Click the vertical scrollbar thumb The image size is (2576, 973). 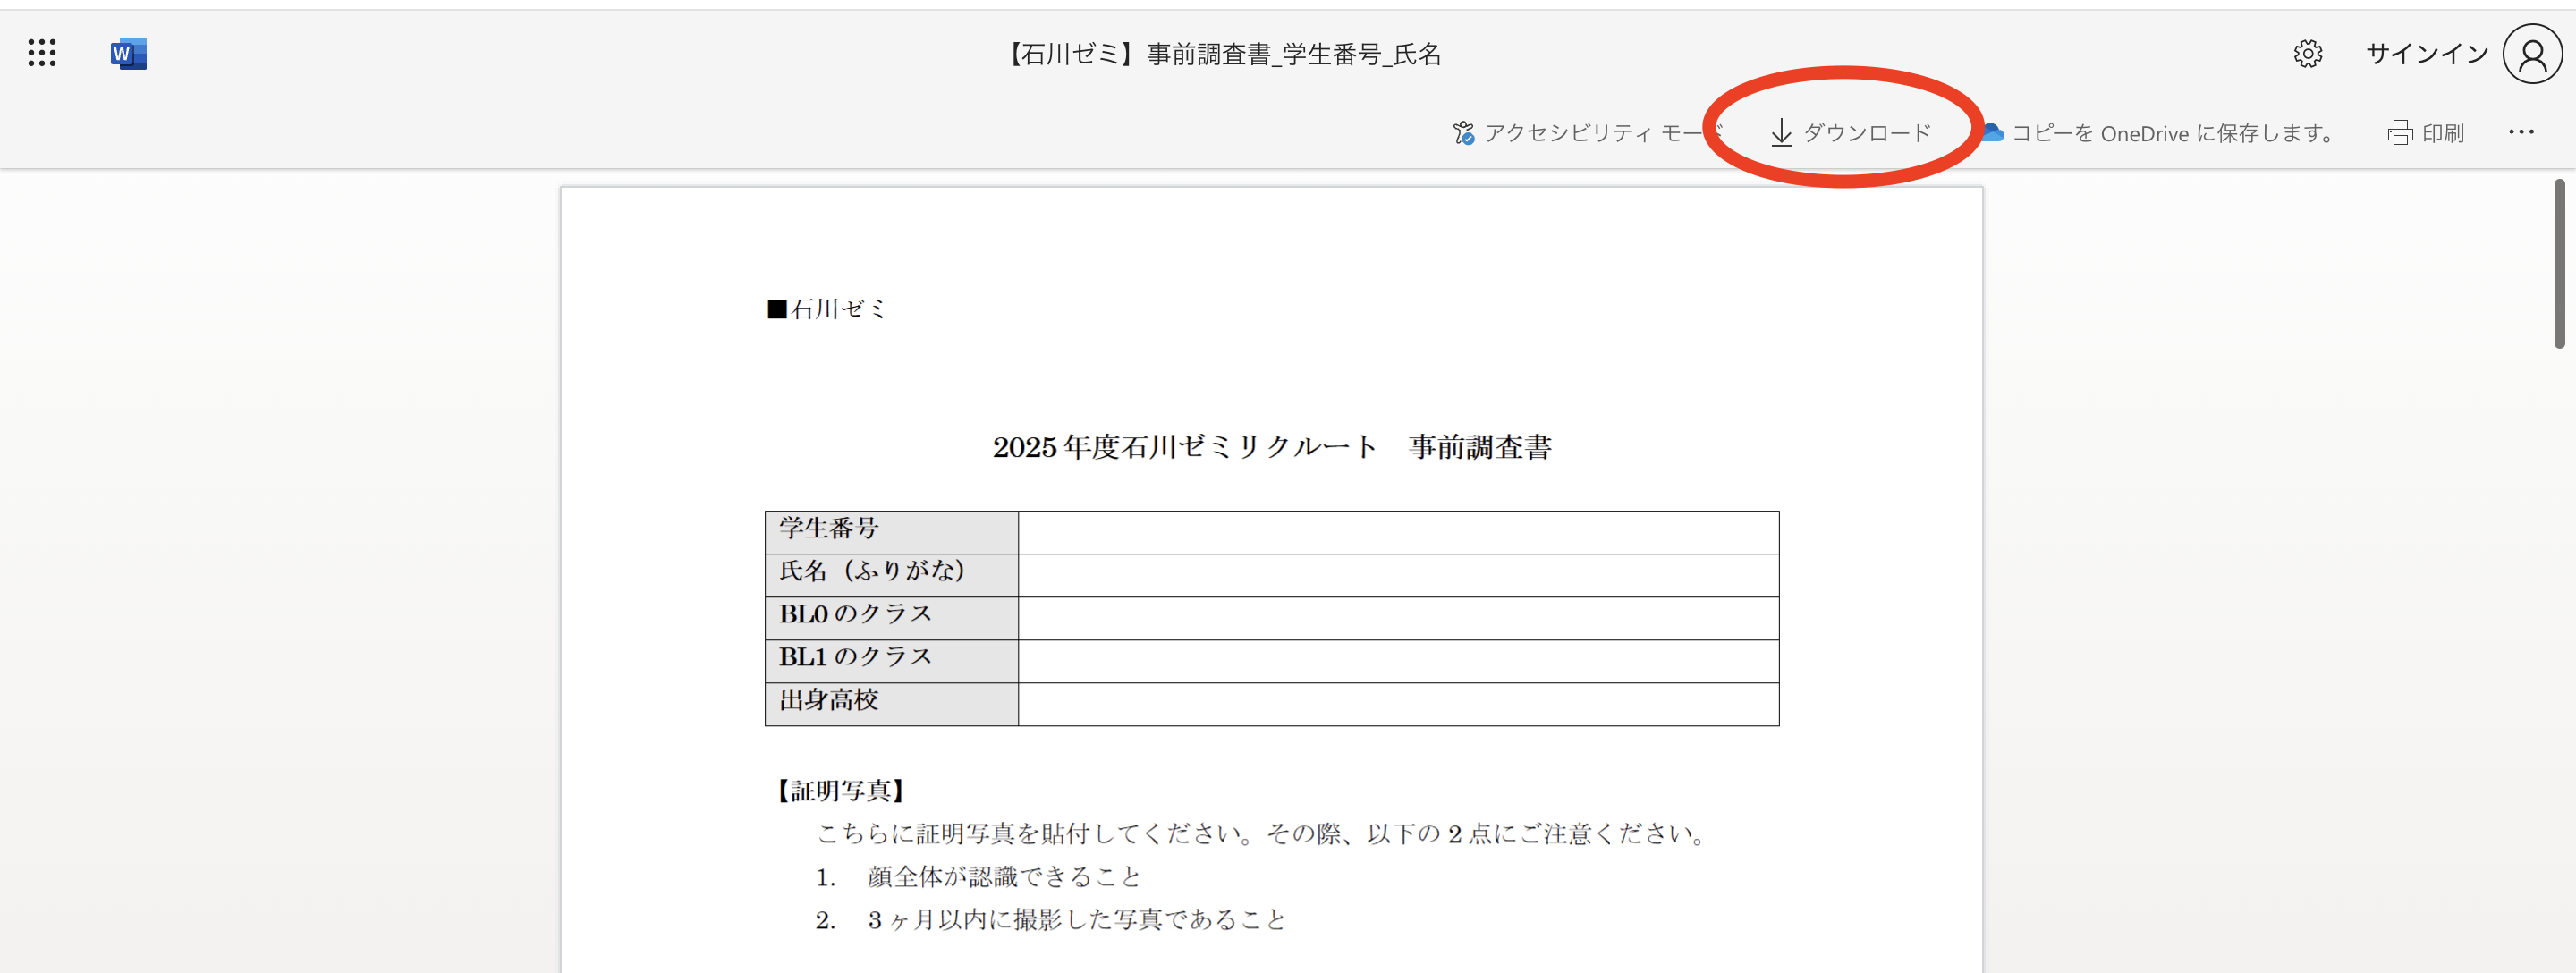(x=2558, y=264)
